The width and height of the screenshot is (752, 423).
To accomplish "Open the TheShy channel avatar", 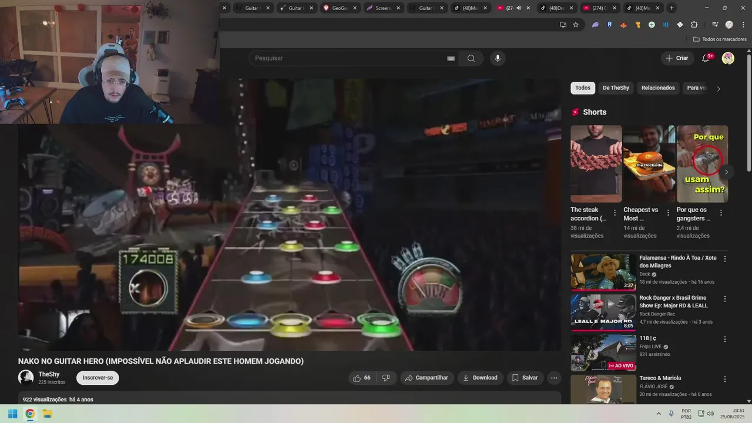I will point(26,378).
